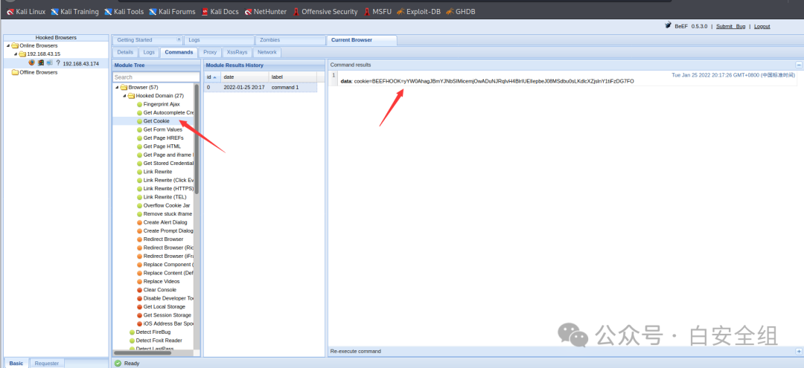Select the Get Local Storage module

click(x=164, y=306)
